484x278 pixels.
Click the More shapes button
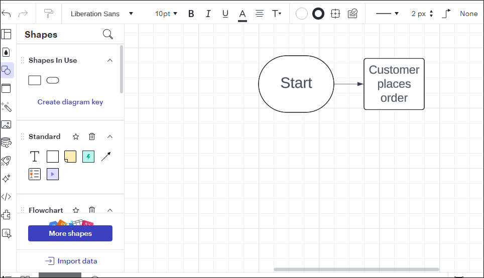[70, 233]
